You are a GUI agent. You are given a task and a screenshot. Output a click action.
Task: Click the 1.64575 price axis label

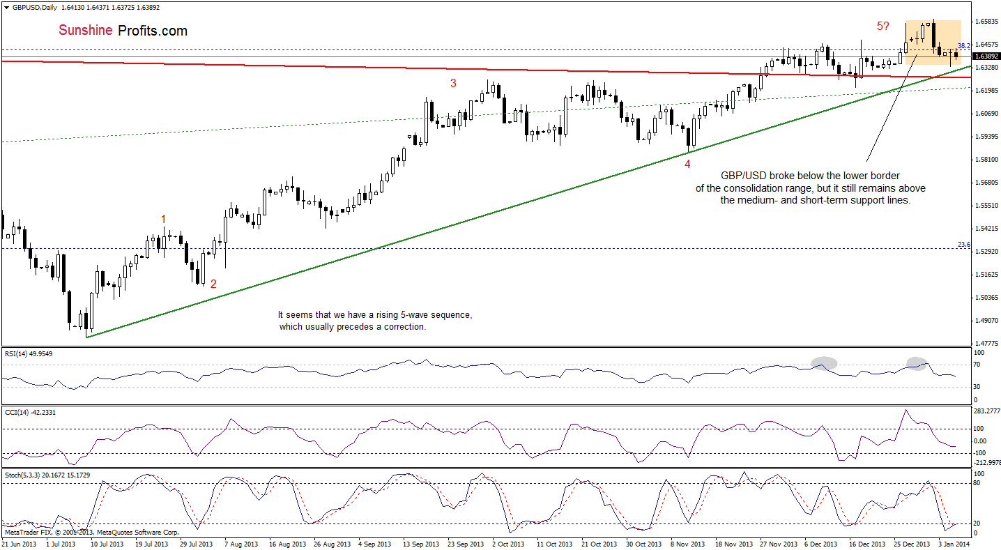coord(986,45)
